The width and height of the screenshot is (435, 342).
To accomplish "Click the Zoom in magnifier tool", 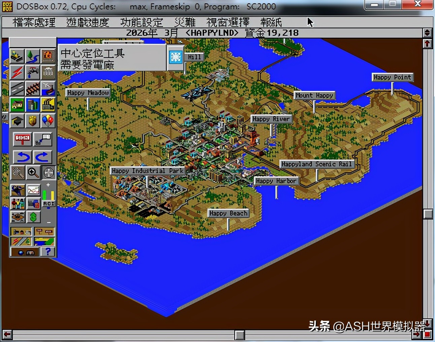I will 33,173.
